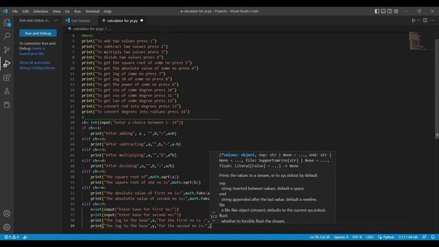Image resolution: width=439 pixels, height=247 pixels.
Task: Select the calculator for yt.py tab
Action: [x=122, y=21]
